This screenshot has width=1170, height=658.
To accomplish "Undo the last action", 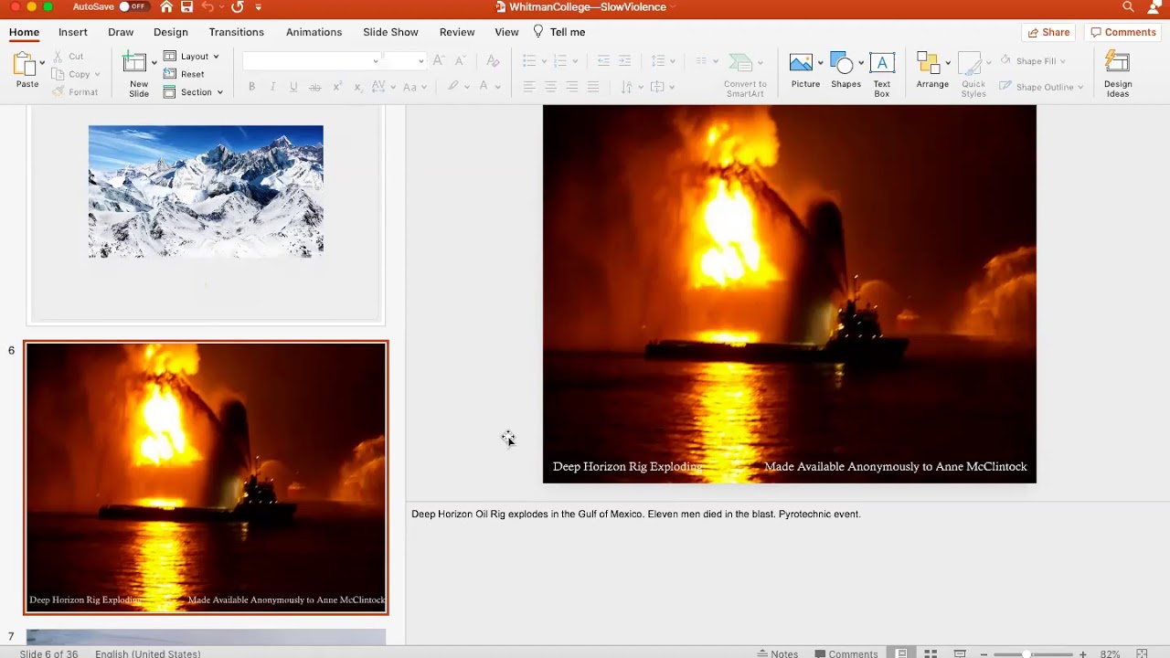I will tap(207, 7).
